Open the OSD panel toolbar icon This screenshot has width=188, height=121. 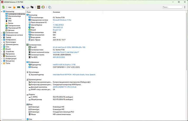[x=38, y=7]
